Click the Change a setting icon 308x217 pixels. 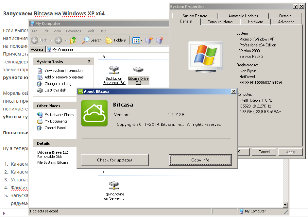(40, 84)
